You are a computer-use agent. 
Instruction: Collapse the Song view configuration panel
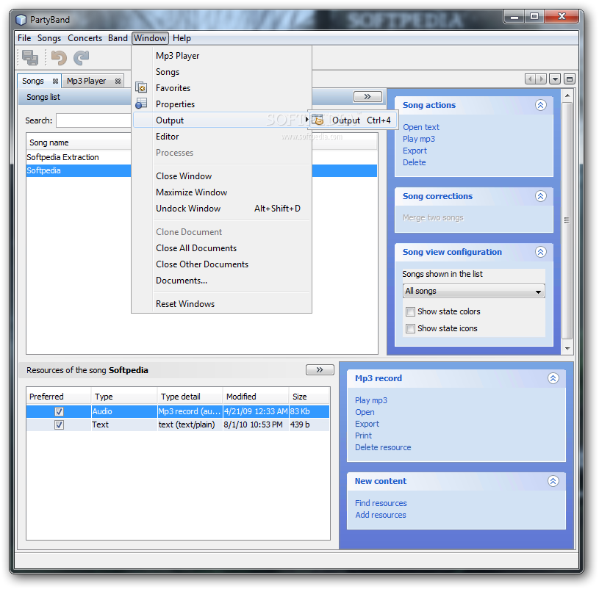[540, 252]
